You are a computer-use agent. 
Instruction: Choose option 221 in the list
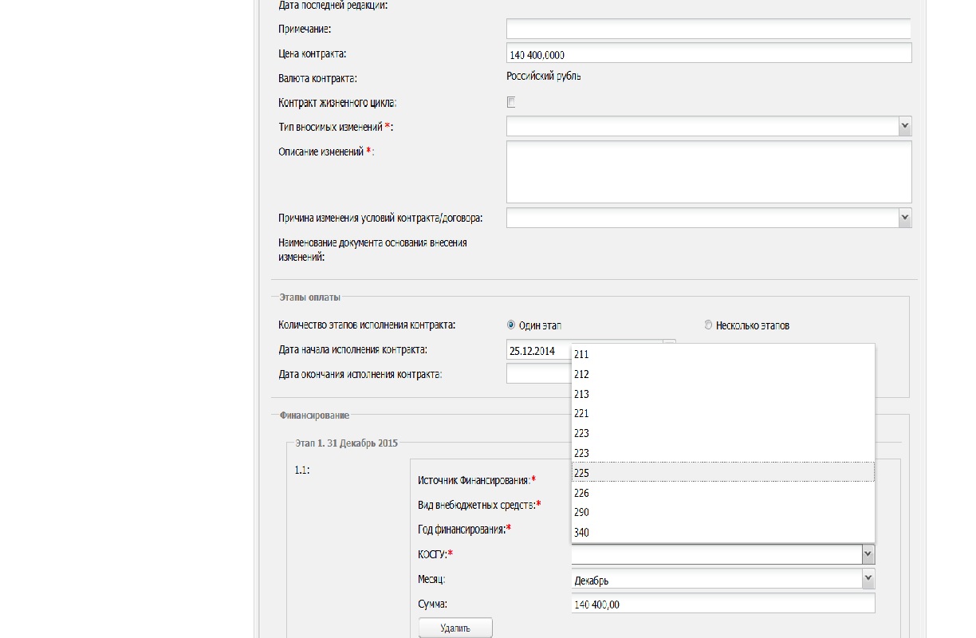pyautogui.click(x=722, y=413)
